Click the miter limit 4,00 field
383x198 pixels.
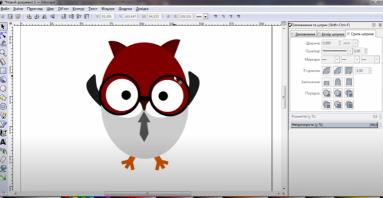pyautogui.click(x=361, y=71)
